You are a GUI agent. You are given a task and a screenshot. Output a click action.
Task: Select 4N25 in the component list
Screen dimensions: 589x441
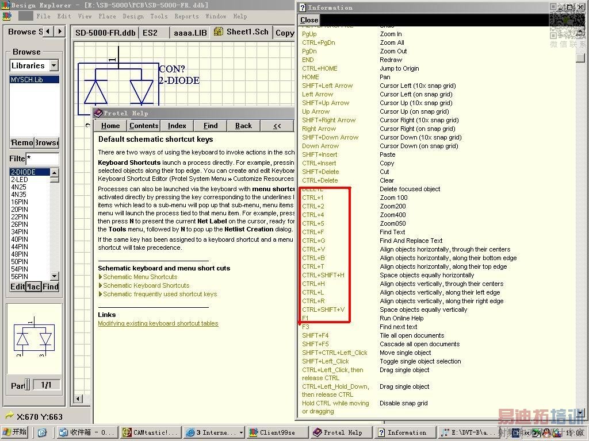tap(30, 187)
